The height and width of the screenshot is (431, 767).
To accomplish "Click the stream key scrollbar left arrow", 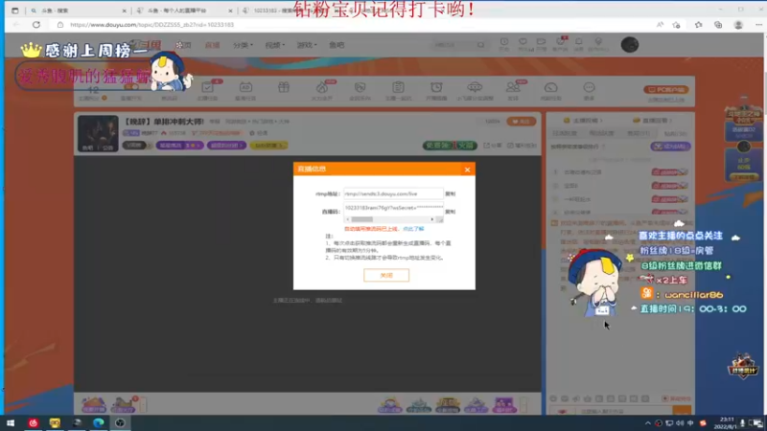I will [348, 219].
